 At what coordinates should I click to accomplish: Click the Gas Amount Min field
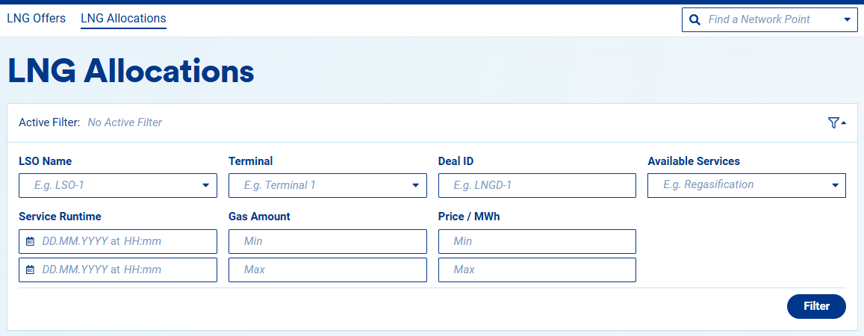(x=327, y=241)
